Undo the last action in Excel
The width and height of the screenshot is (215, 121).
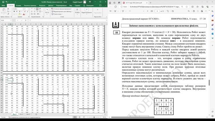[x=6, y=2]
